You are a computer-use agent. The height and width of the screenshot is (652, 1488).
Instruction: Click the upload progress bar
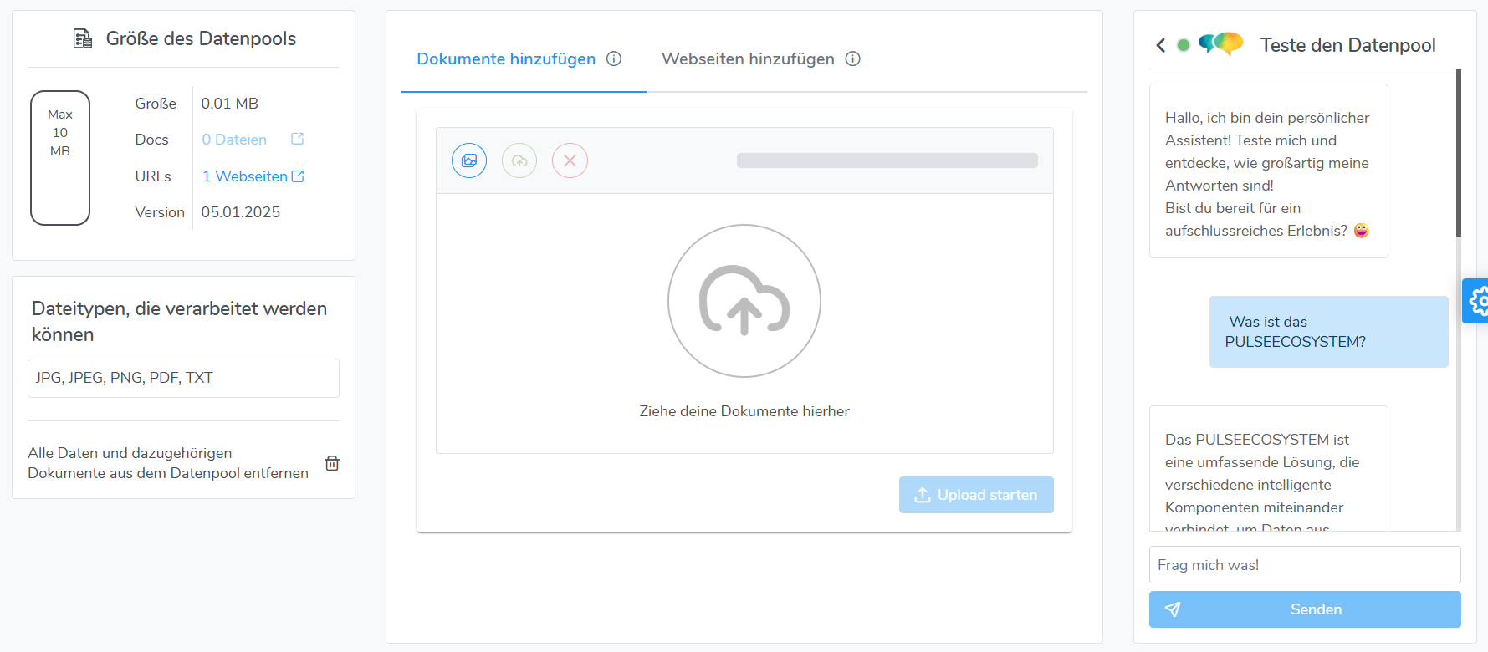click(887, 160)
